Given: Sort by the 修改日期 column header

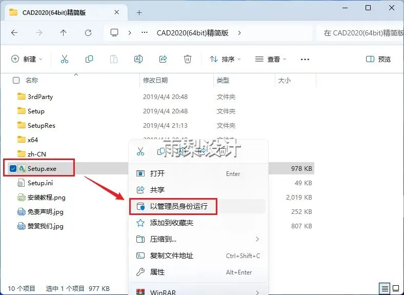Looking at the screenshot, I should pyautogui.click(x=155, y=80).
